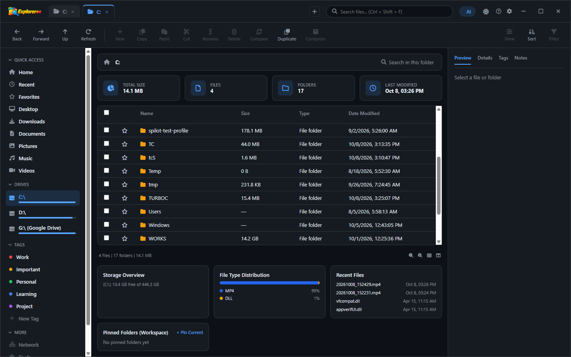Screen dimensions: 571x357
Task: Toggle dual pane layout icon below the file list
Action: pyautogui.click(x=438, y=255)
